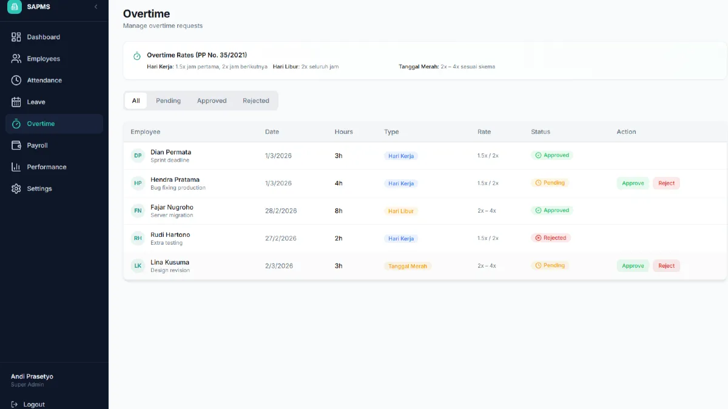
Task: Click the Tanggal Merah type tag
Action: coord(408,266)
